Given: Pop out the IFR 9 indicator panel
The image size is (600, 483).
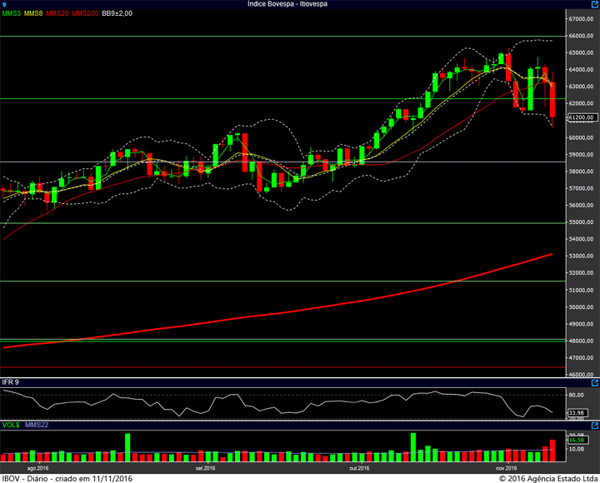Looking at the screenshot, I should [595, 383].
